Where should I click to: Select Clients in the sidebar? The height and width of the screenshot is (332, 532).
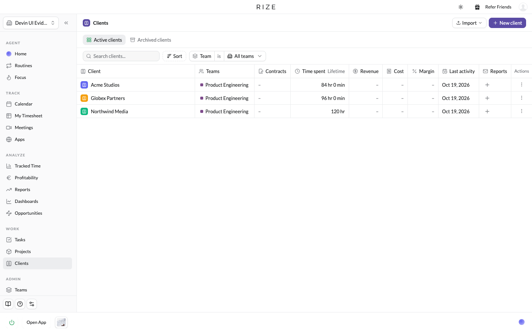point(37,263)
